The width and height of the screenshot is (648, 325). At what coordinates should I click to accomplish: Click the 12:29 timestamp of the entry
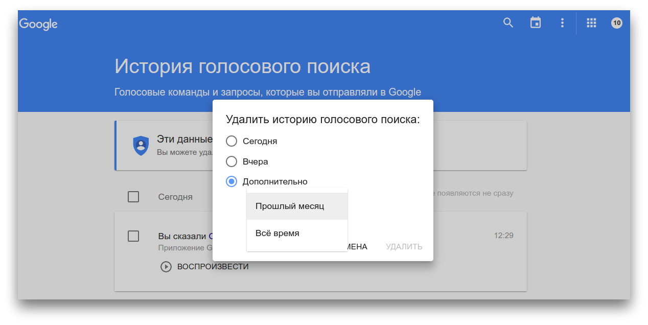coord(503,236)
